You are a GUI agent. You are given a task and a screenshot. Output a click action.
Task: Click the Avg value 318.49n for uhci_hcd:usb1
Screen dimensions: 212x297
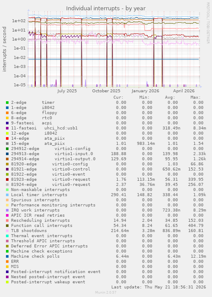point(171,128)
